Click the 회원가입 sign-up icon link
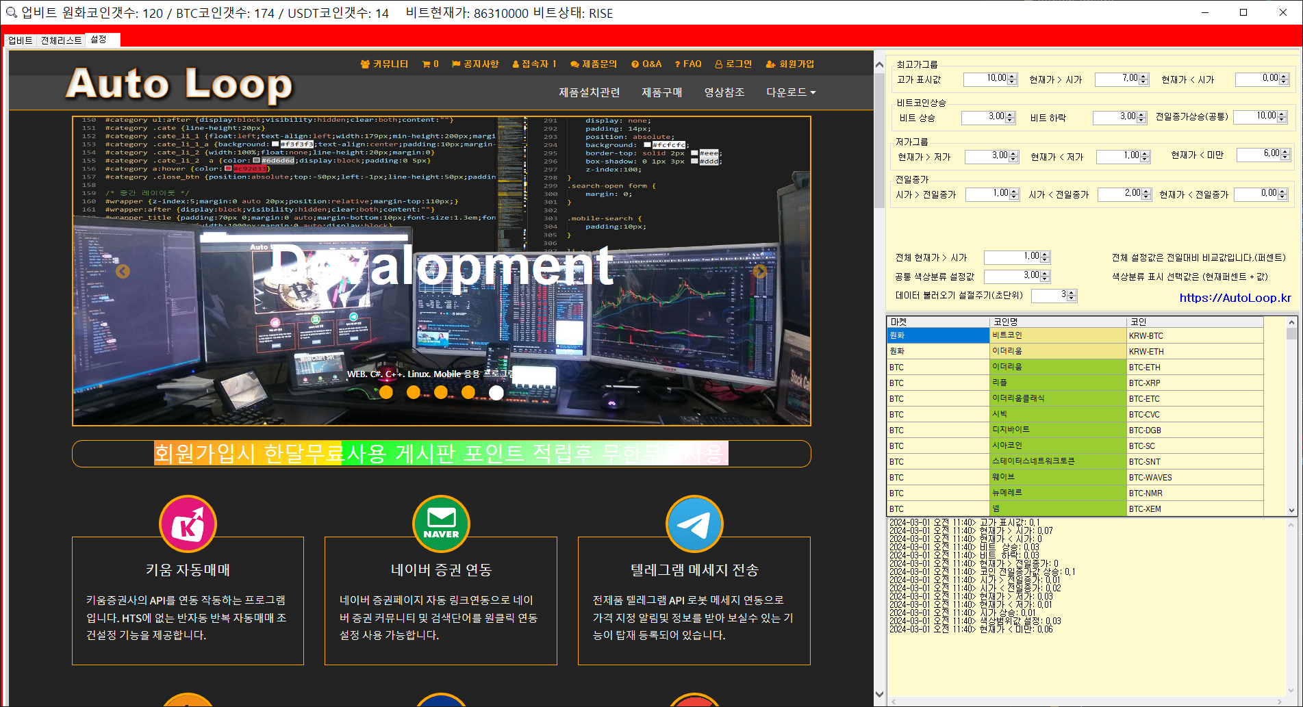This screenshot has height=707, width=1303. pos(790,64)
